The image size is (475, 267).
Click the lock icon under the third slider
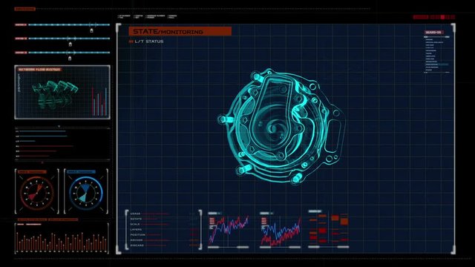[70, 58]
